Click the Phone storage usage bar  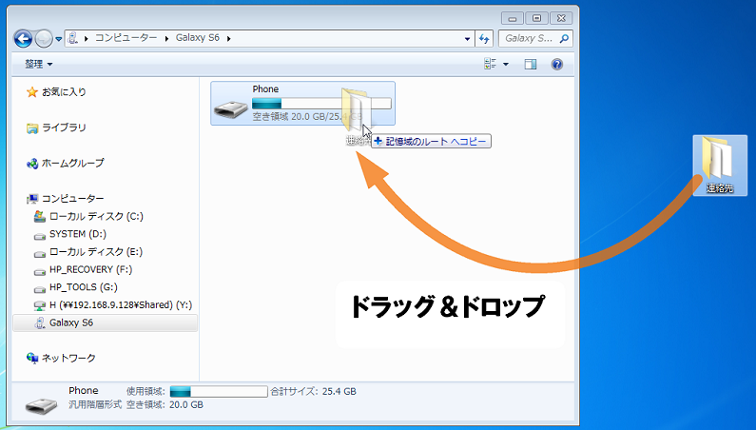pyautogui.click(x=321, y=104)
